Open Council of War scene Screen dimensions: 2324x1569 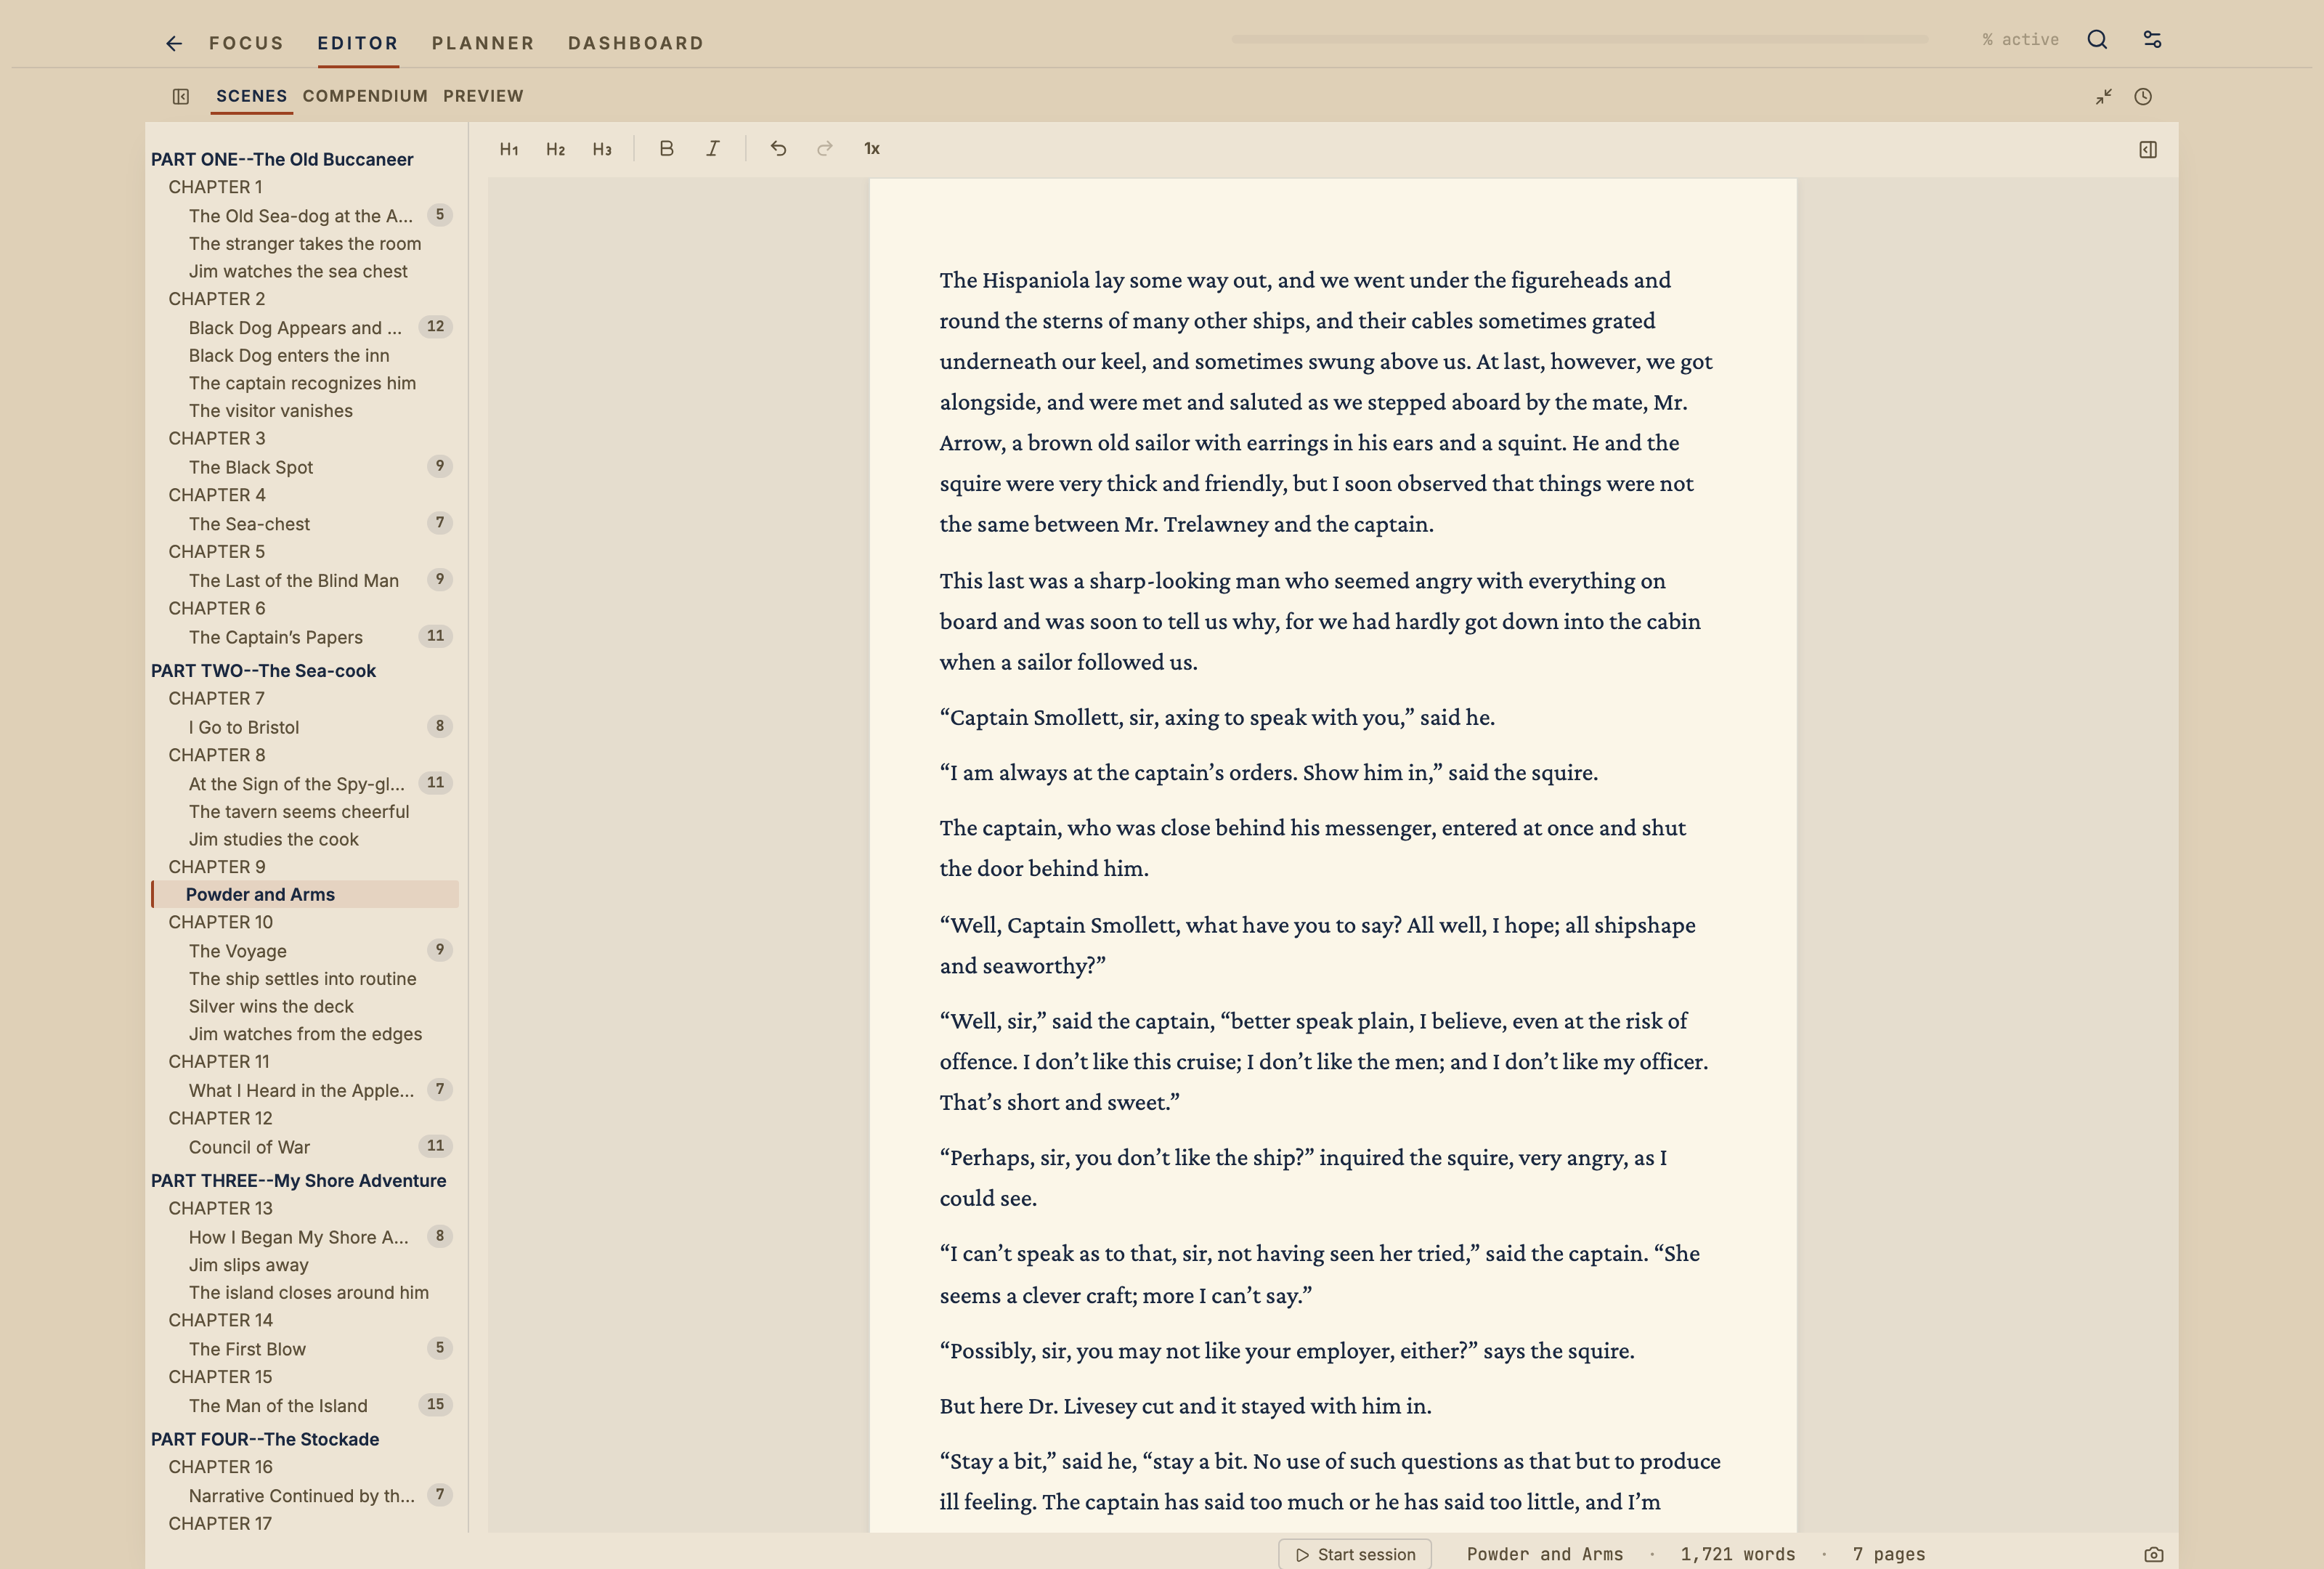249,1148
